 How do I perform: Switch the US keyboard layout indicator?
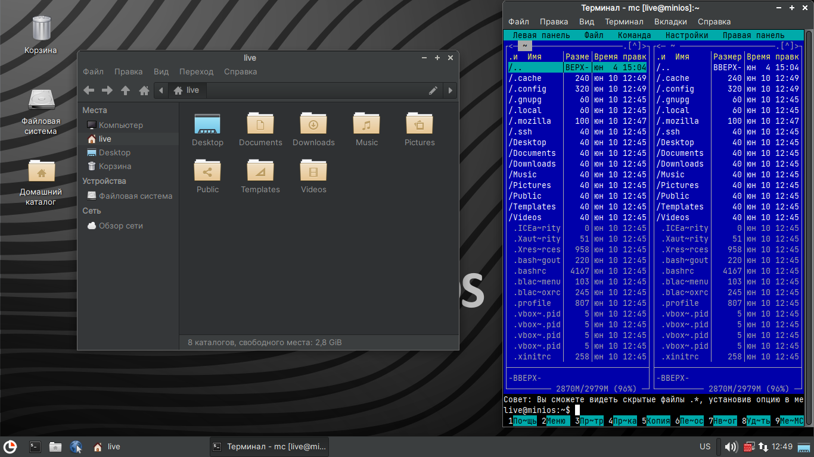705,446
